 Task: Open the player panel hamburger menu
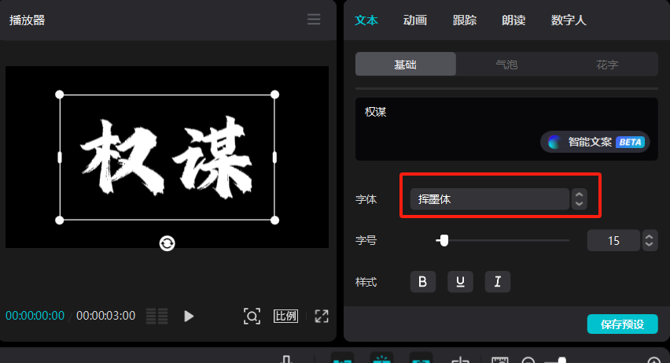[314, 19]
